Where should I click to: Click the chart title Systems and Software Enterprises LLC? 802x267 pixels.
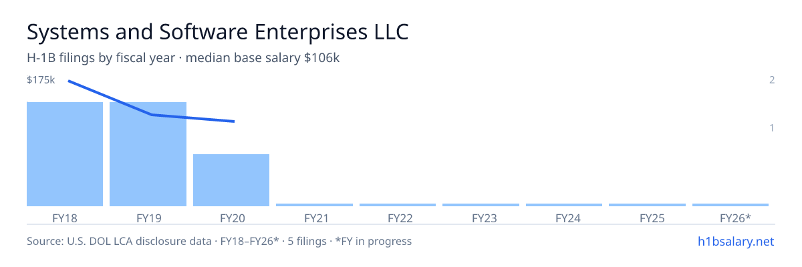pyautogui.click(x=217, y=31)
